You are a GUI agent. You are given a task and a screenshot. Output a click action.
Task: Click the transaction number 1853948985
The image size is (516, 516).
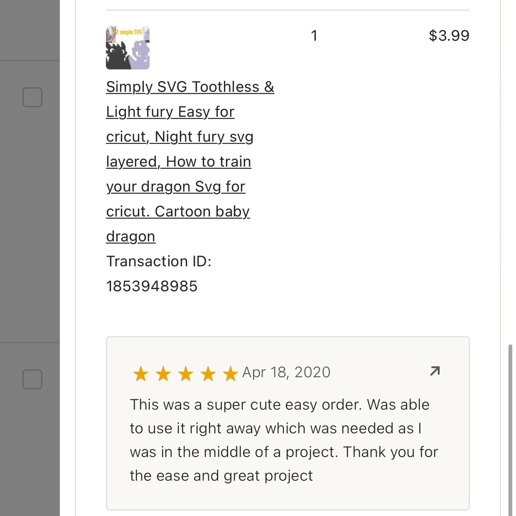tap(152, 286)
